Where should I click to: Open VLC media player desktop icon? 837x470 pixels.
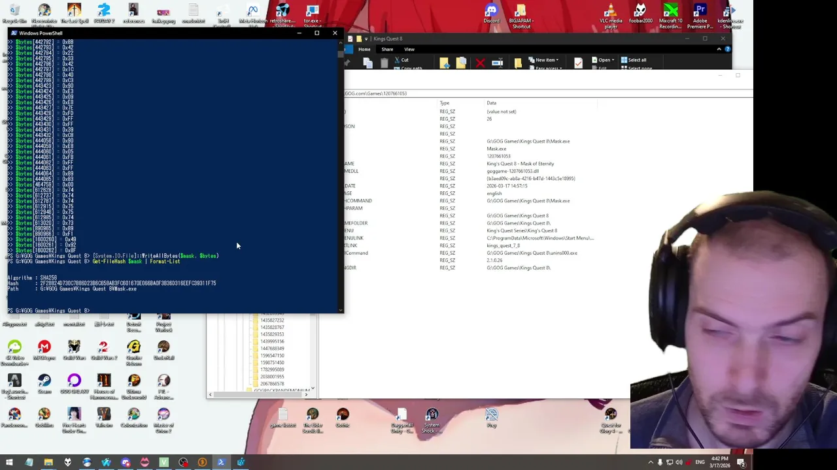pyautogui.click(x=611, y=16)
